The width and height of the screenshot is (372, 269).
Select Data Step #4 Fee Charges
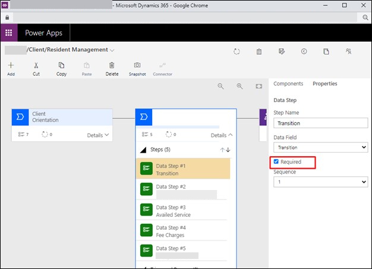click(182, 230)
